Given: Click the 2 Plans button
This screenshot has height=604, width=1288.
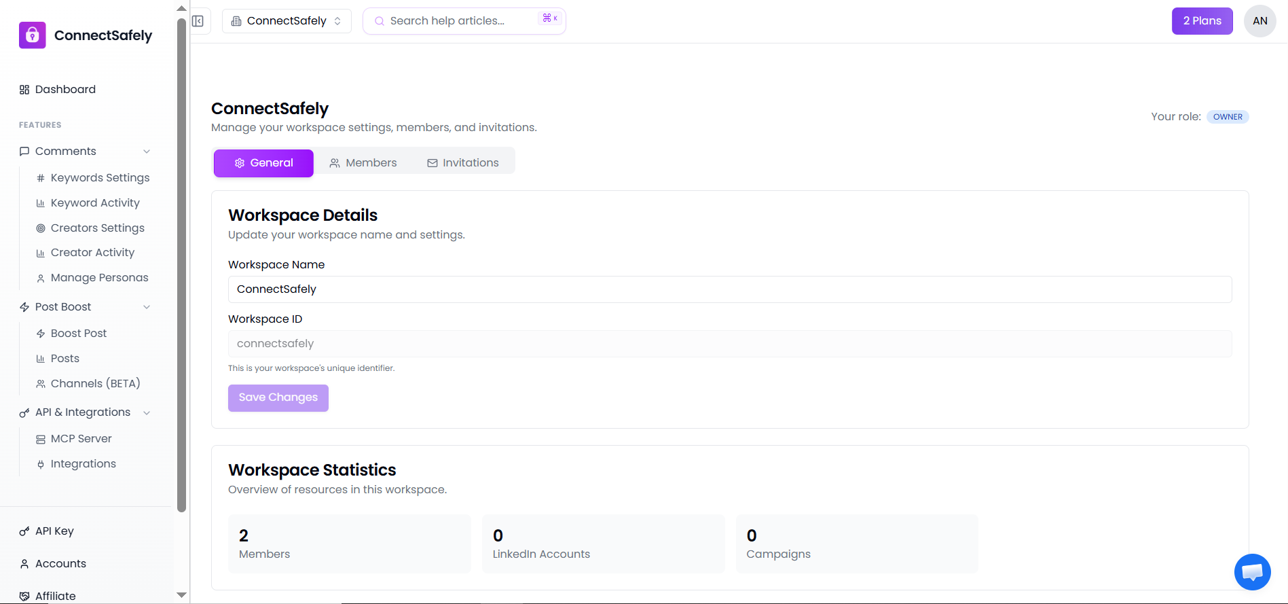Looking at the screenshot, I should [1202, 21].
